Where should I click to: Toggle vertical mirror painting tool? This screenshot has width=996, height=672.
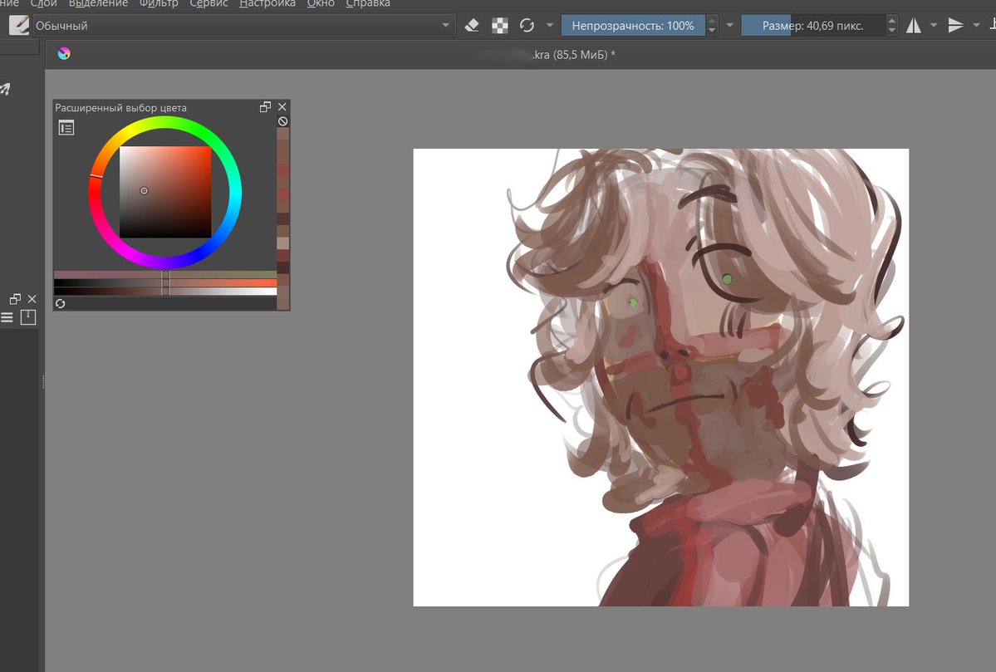(955, 26)
